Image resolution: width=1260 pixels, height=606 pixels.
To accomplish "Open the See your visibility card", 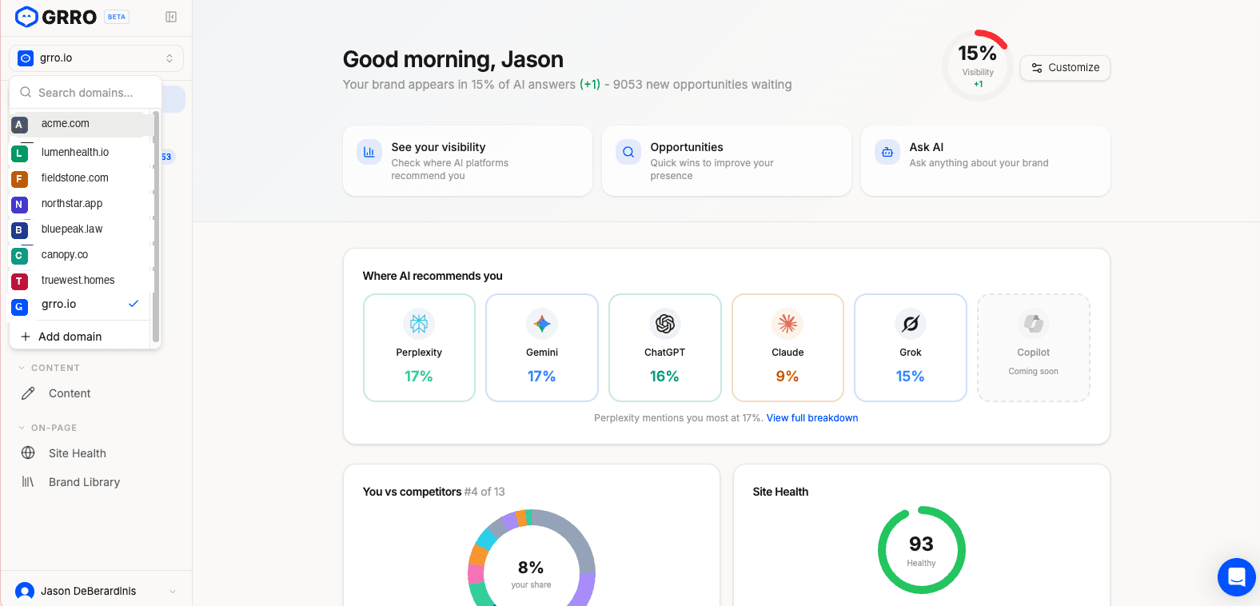I will pyautogui.click(x=468, y=161).
